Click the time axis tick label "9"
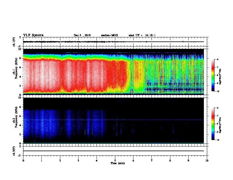Image resolution: width=233 pixels, height=180 pixels. (188, 161)
